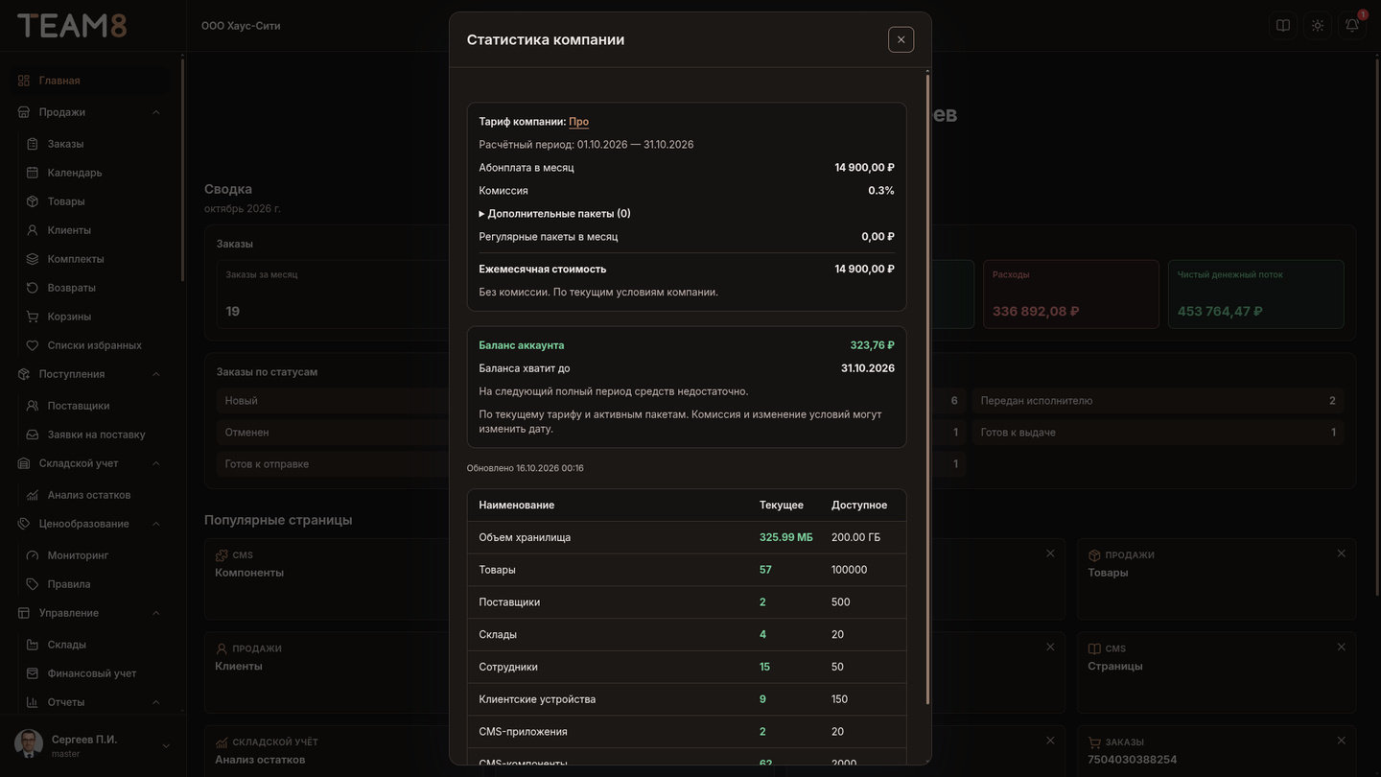Click the Складской учет section icon

coord(24,463)
